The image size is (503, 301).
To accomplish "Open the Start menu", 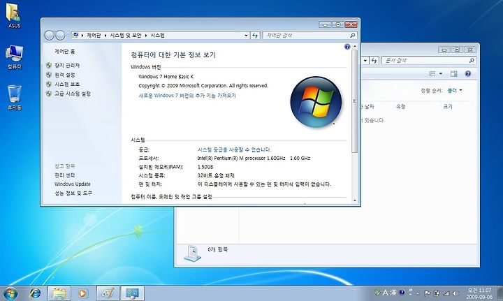I will click(10, 293).
